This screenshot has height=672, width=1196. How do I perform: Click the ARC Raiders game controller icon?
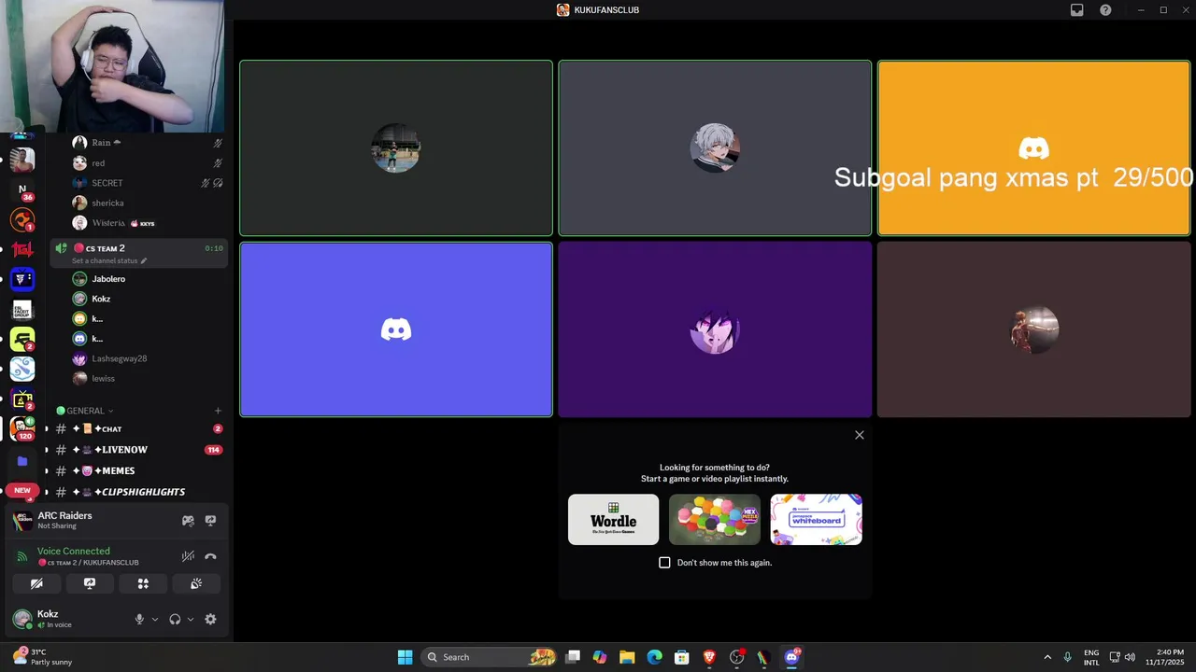188,521
